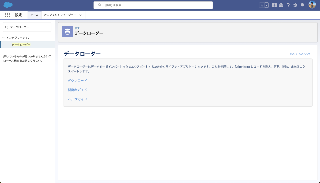Open the App Launcher grid icon
Screen dimensions: 320x183
point(7,15)
